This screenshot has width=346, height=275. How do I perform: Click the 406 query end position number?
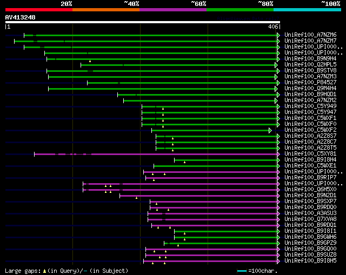(273, 26)
